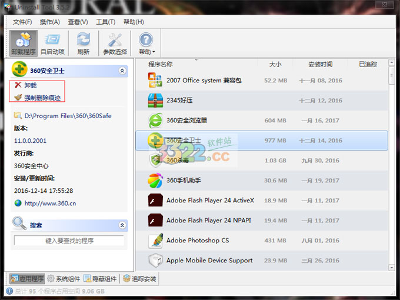Click the date 一月 19, 2017
Screen dimensions: 400x300
click(x=321, y=181)
